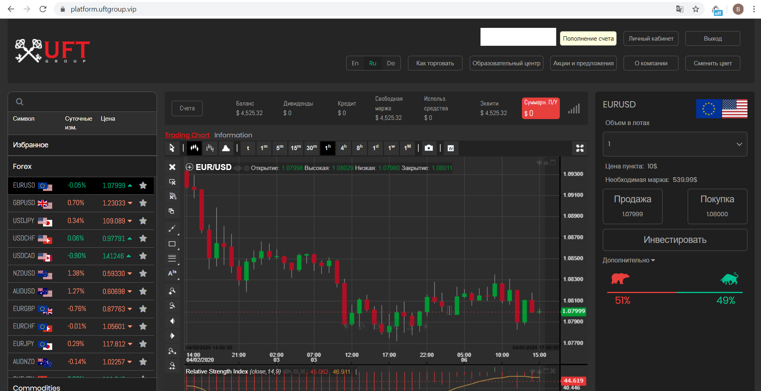Select the AUDNZD row in symbol list
761x391 pixels.
pos(81,362)
